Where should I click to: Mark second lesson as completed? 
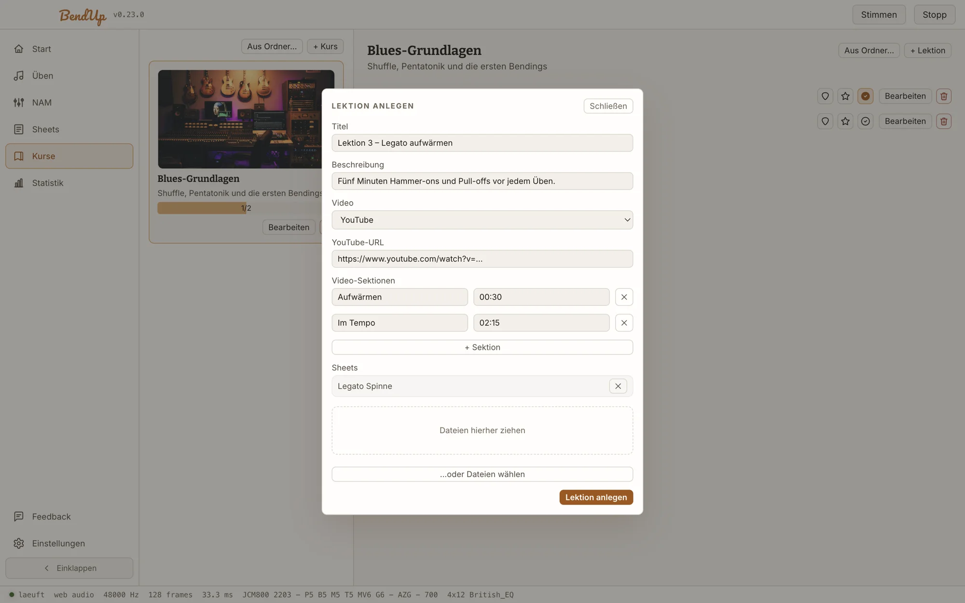[866, 121]
